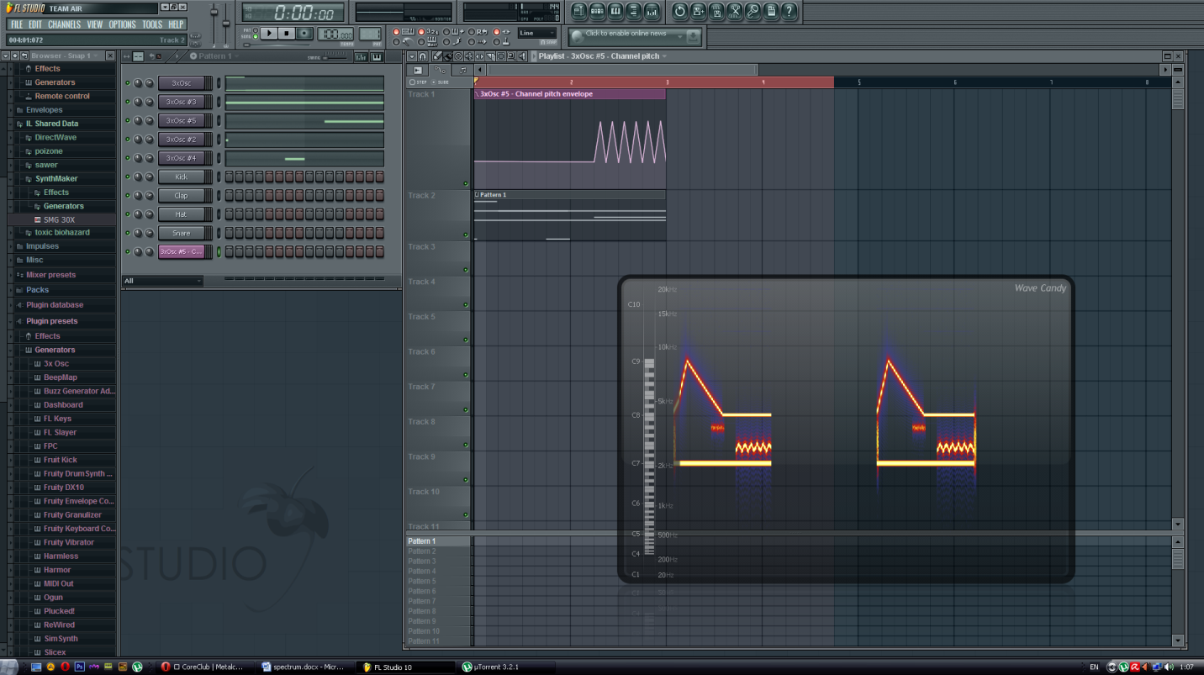
Task: Open the step sequencer window icon
Action: pos(597,12)
